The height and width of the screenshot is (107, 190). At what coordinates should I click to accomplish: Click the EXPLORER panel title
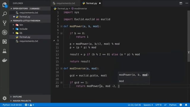[x=18, y=3]
